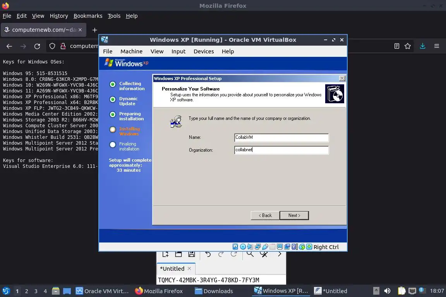
Task: Open the VirtualBox Devices menu
Action: tap(204, 51)
